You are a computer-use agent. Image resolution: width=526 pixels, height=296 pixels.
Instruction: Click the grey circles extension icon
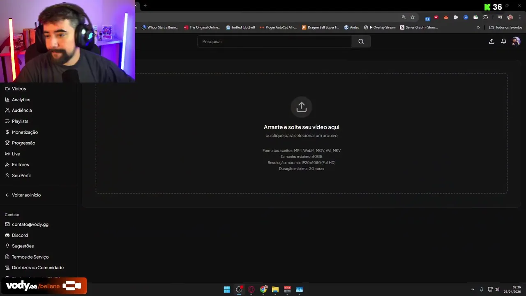[456, 17]
